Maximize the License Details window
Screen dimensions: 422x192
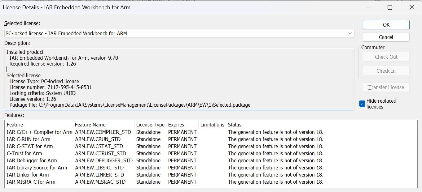click(390, 7)
